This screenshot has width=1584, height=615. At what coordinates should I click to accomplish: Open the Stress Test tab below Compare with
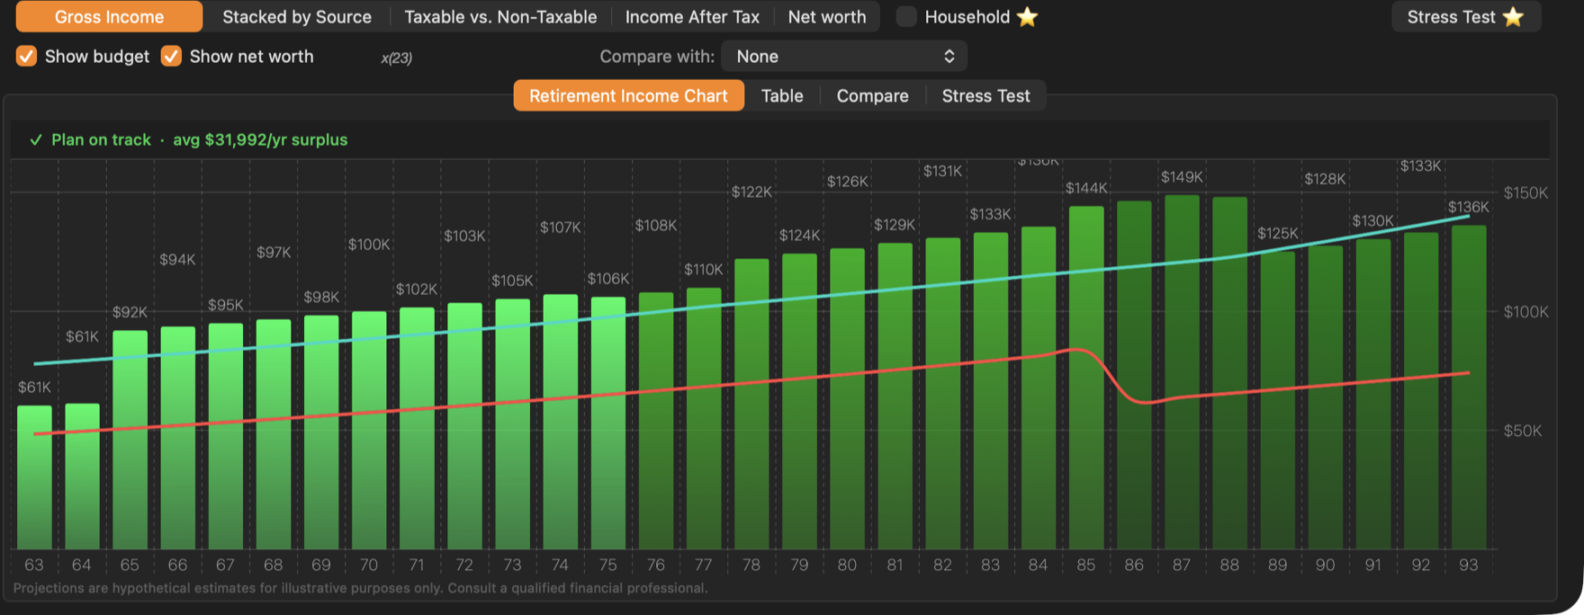985,95
